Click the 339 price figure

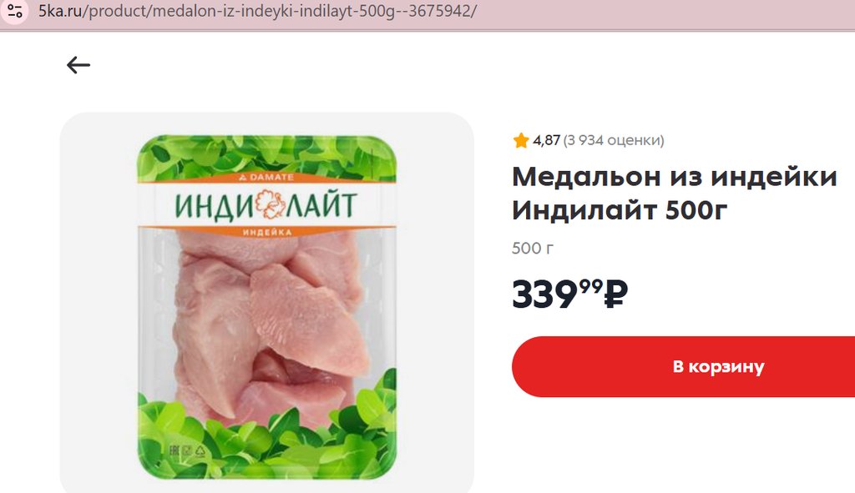544,294
